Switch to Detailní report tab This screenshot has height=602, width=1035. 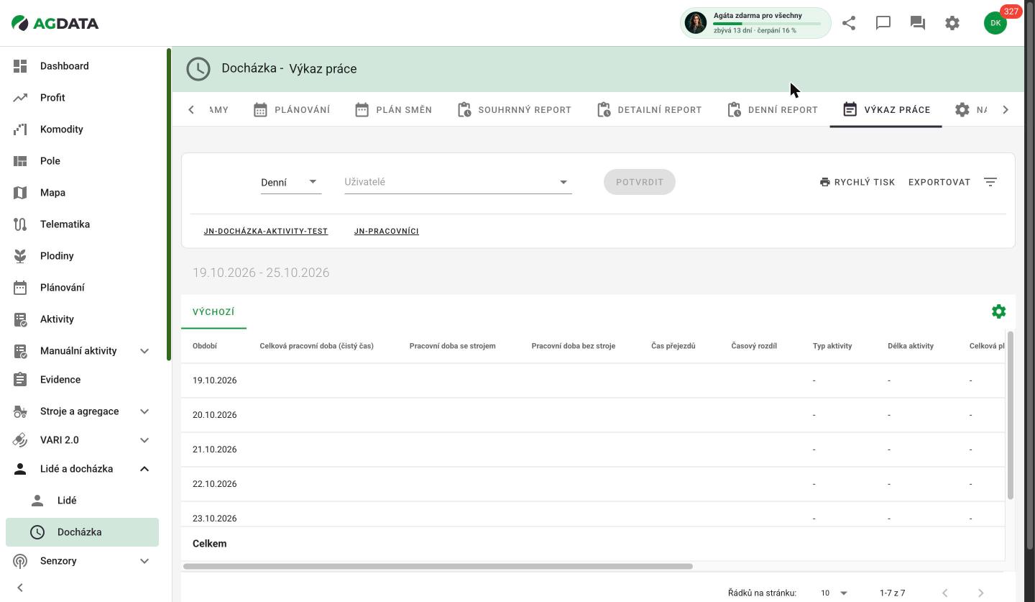pyautogui.click(x=649, y=110)
